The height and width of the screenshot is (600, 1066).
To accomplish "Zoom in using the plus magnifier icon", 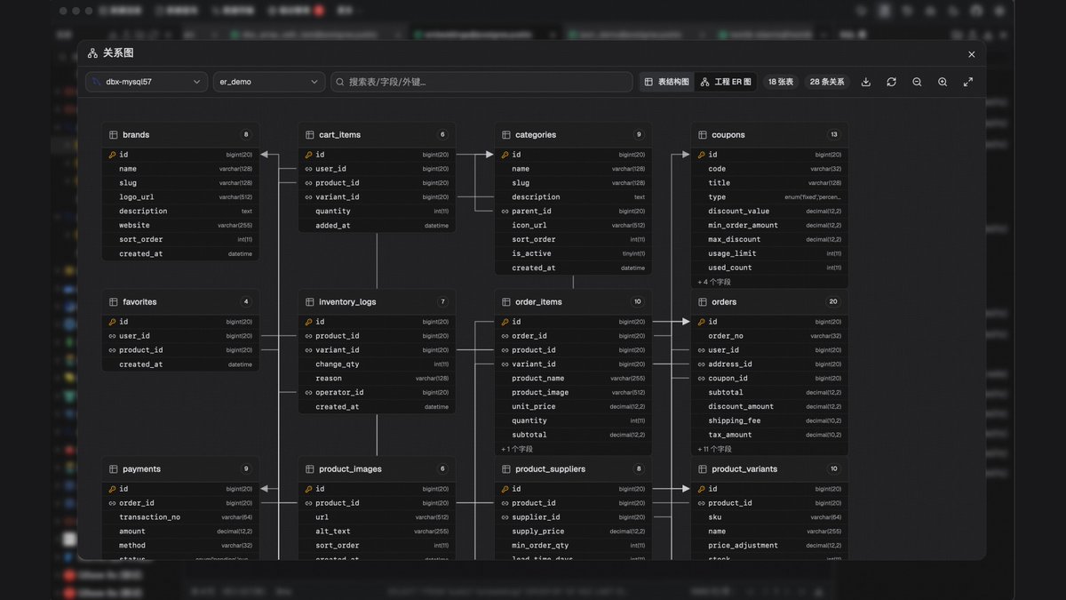I will click(x=943, y=82).
